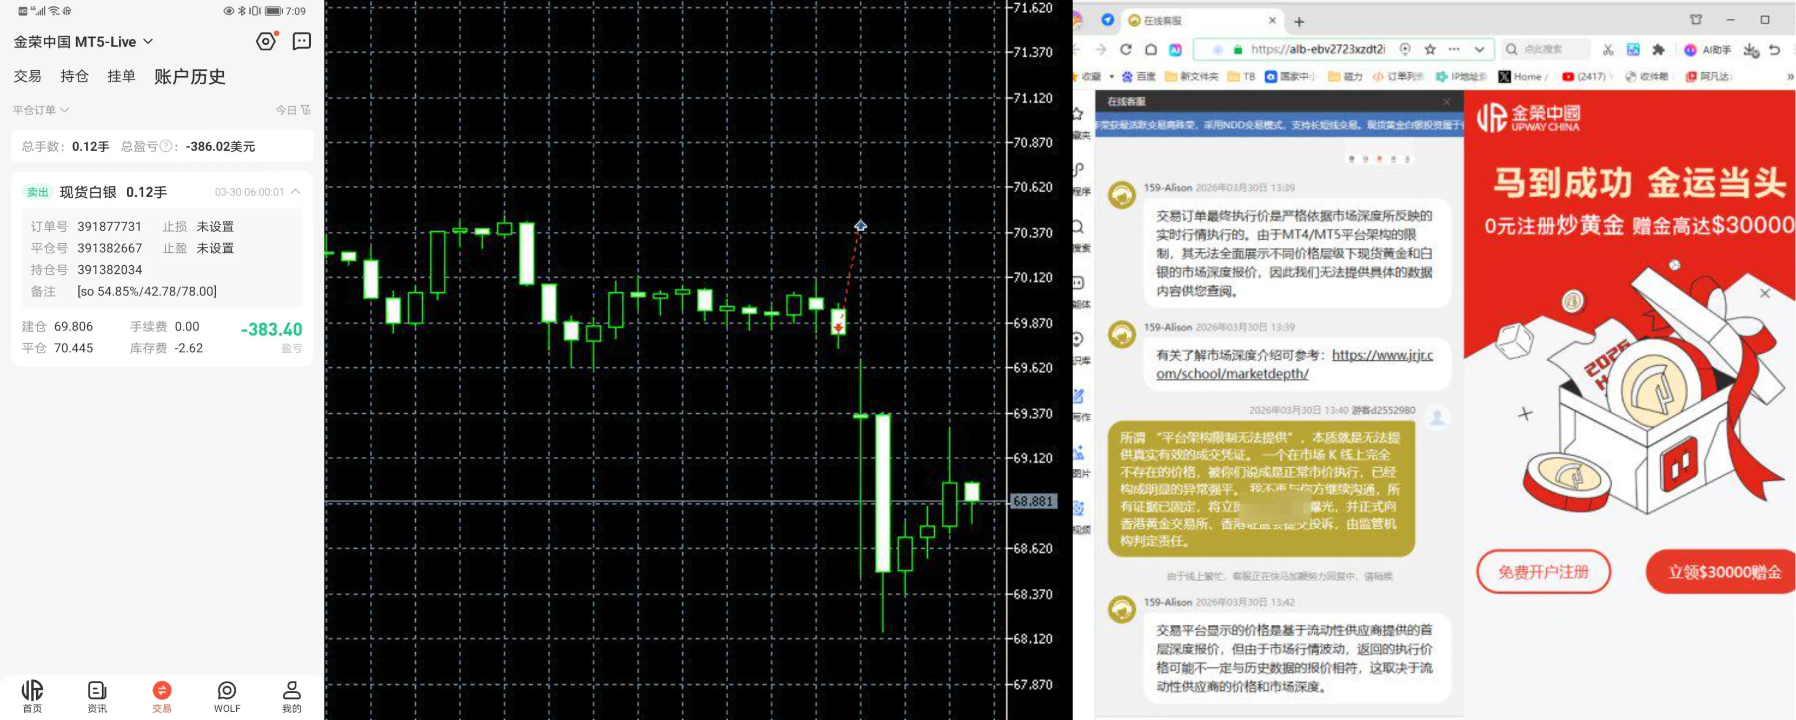This screenshot has height=720, width=1796.
Task: Open the 新文件夹 bookmark folder
Action: [x=1192, y=77]
